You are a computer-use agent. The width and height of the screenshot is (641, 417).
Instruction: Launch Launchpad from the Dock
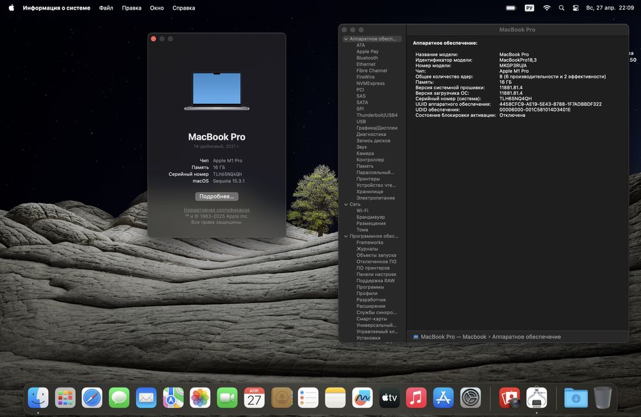click(x=65, y=397)
